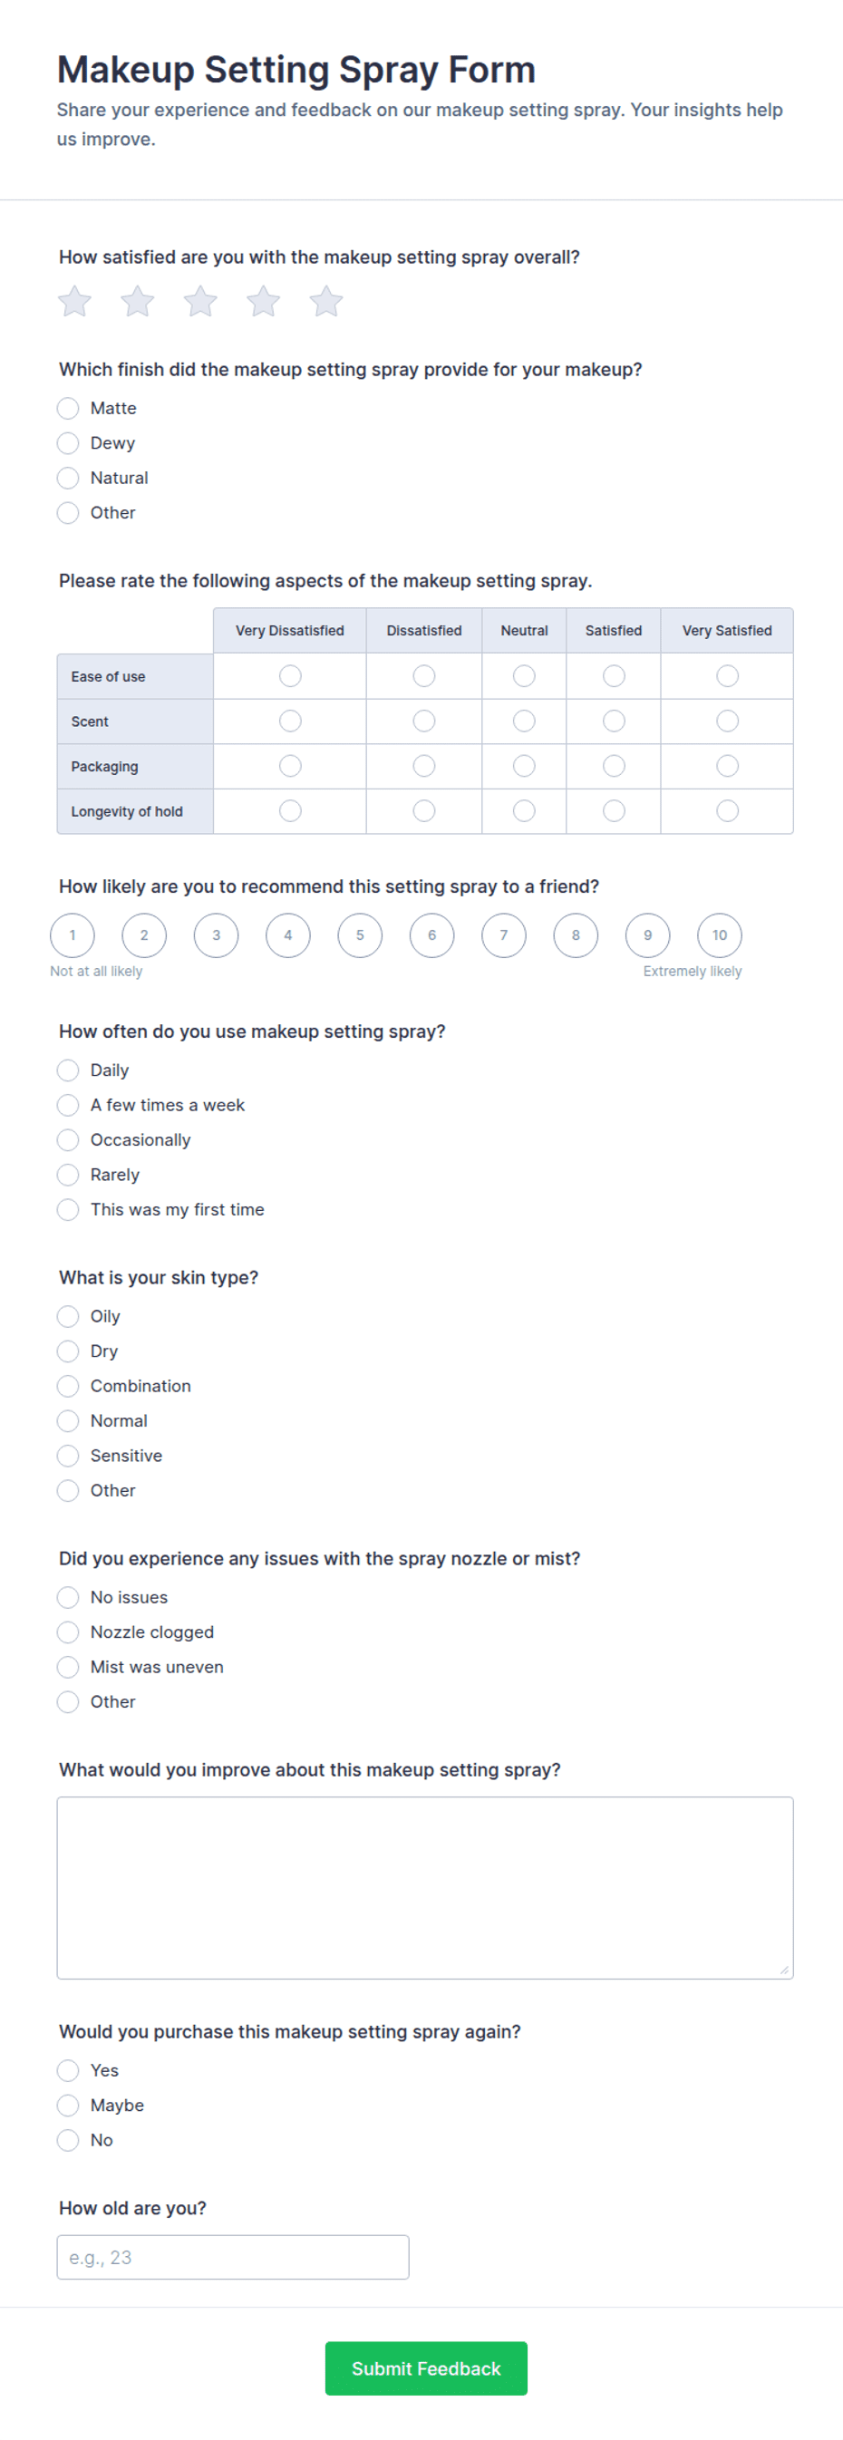The width and height of the screenshot is (843, 2440).
Task: Choose 7 on the recommend scale
Action: [504, 934]
